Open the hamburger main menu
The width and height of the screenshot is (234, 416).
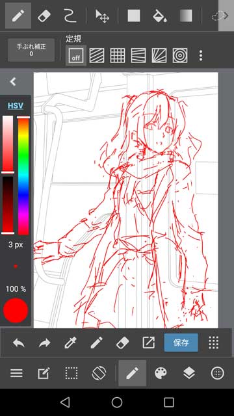point(16,373)
